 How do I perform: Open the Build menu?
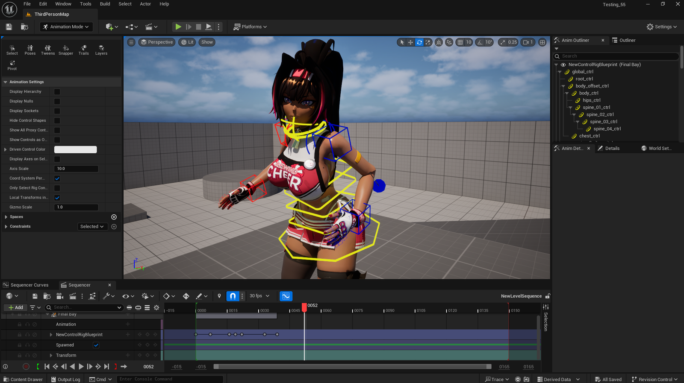pos(105,4)
